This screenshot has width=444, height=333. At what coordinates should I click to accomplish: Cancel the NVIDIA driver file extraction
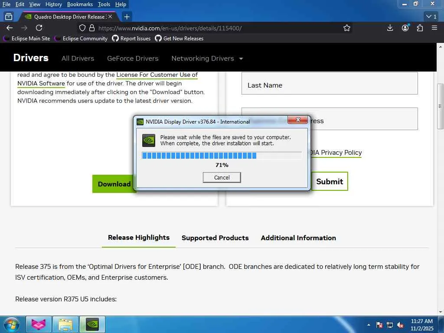click(x=222, y=177)
